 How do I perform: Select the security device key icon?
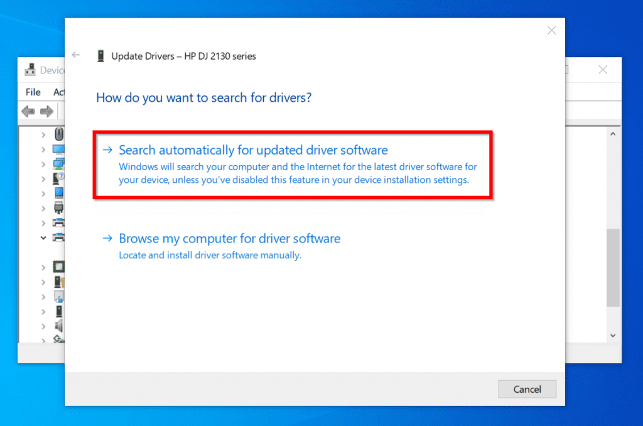click(60, 282)
